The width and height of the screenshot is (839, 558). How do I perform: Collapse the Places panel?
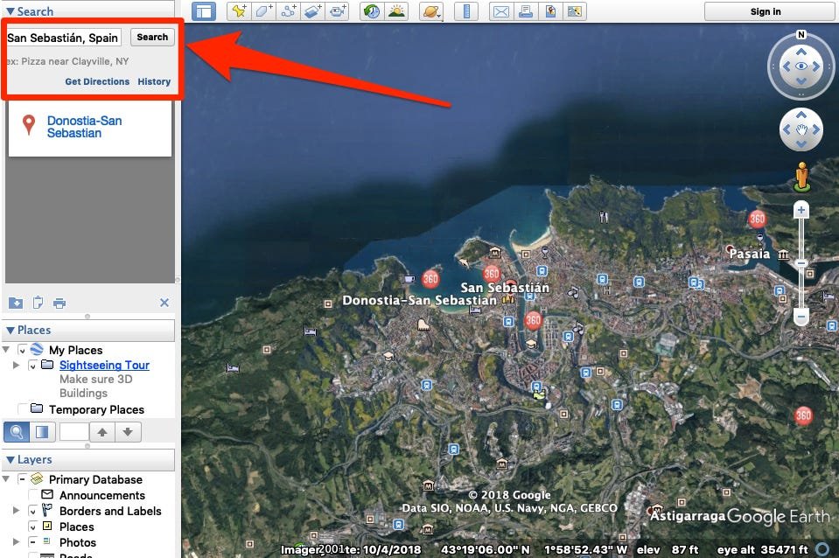click(x=10, y=330)
